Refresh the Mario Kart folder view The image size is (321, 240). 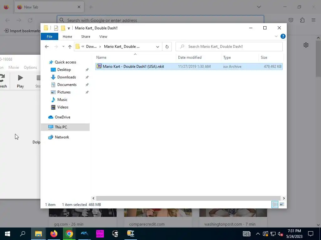click(x=167, y=47)
